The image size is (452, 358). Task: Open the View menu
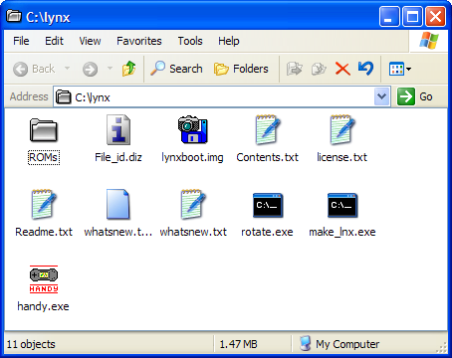point(90,41)
